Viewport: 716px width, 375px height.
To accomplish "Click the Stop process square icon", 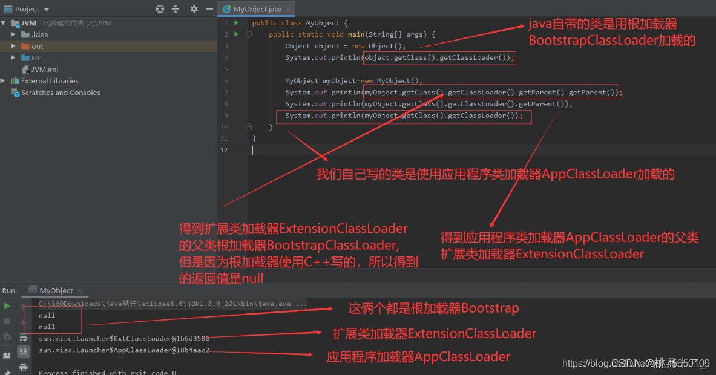I will [7, 322].
